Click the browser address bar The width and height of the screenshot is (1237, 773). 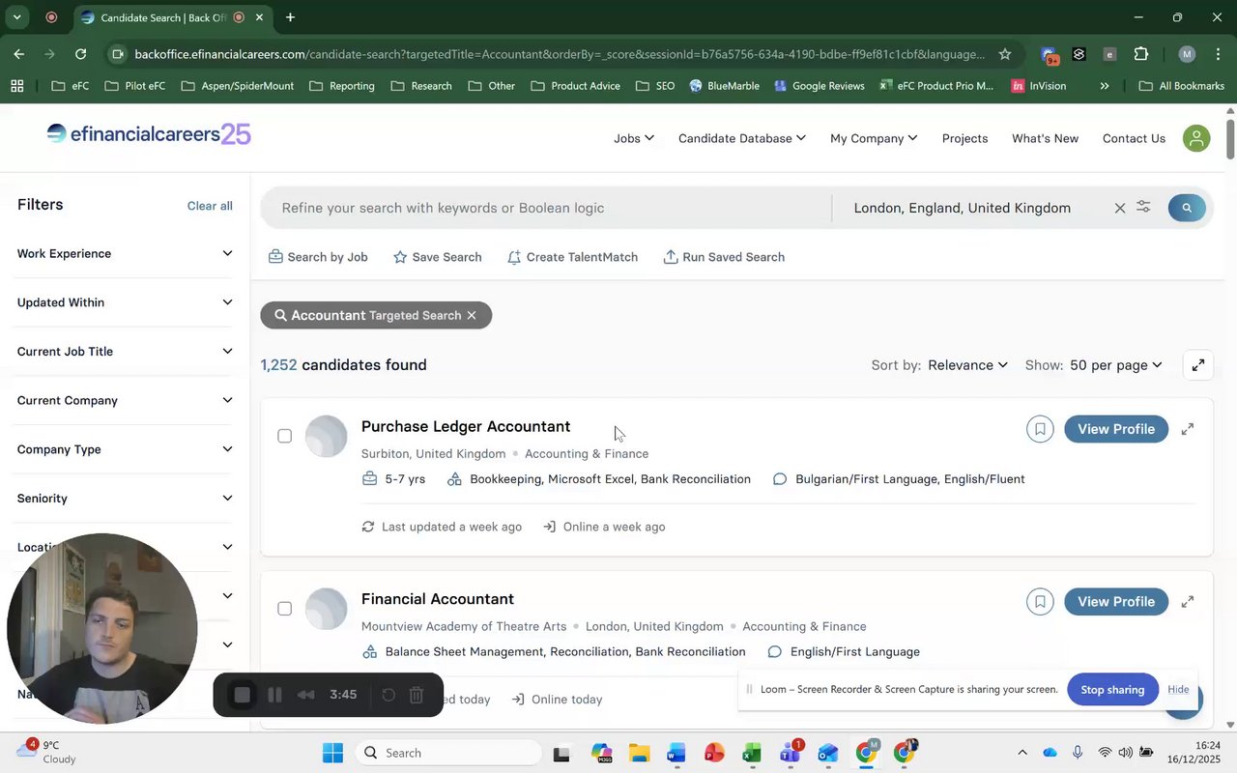[561, 54]
